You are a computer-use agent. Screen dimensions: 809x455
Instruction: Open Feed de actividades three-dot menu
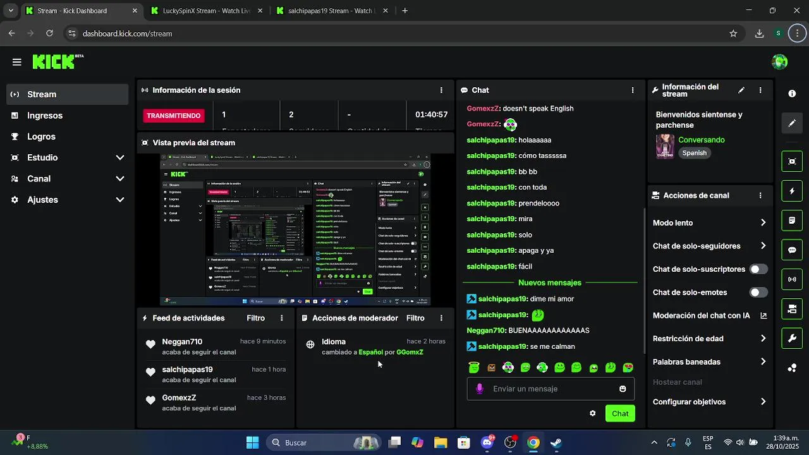(x=281, y=318)
